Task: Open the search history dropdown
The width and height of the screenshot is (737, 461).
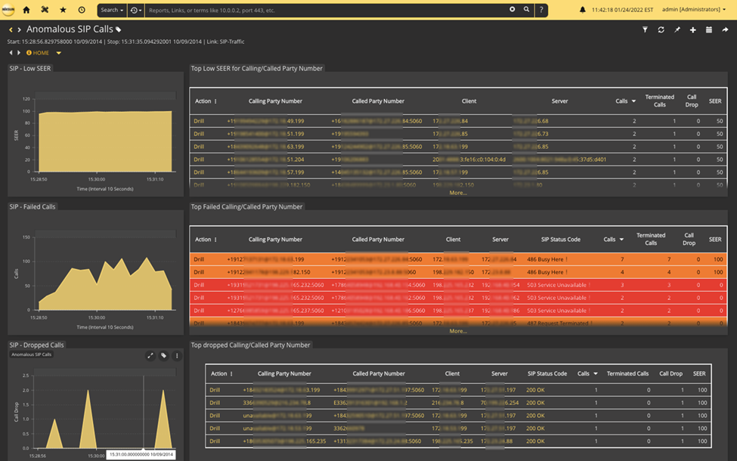Action: (x=135, y=10)
